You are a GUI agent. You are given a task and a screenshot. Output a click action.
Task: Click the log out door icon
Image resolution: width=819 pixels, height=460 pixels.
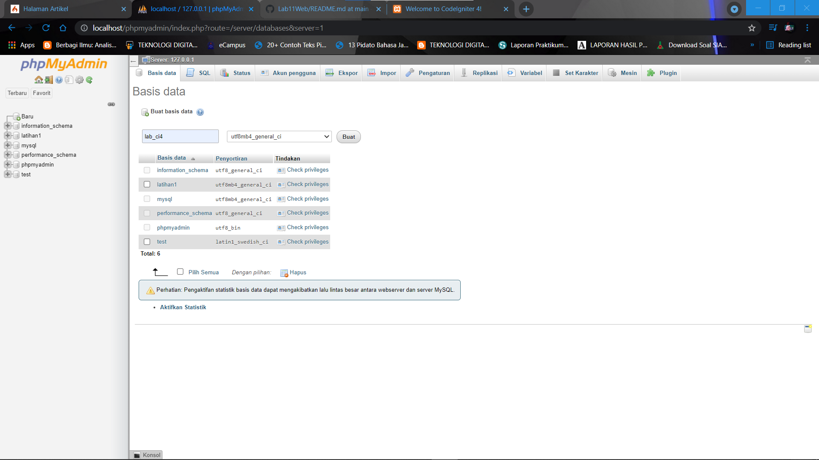point(49,80)
